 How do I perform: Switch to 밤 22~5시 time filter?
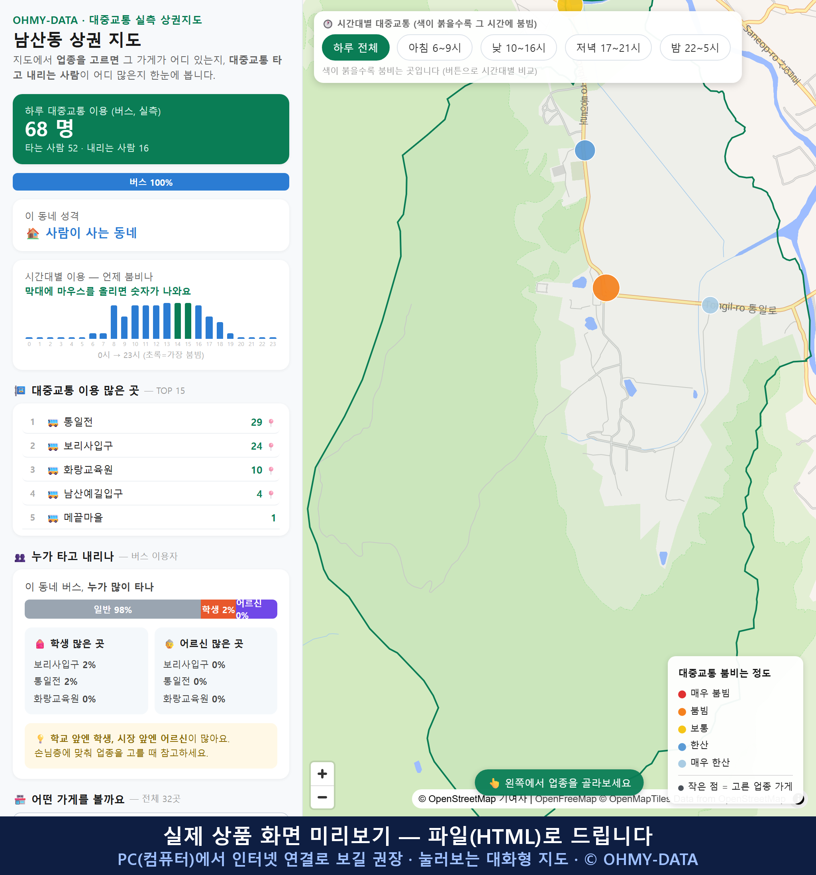point(694,47)
